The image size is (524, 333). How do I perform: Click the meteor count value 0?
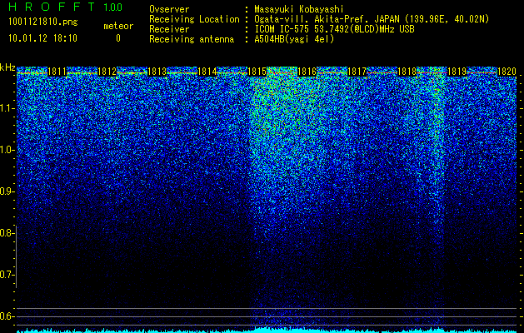click(118, 38)
